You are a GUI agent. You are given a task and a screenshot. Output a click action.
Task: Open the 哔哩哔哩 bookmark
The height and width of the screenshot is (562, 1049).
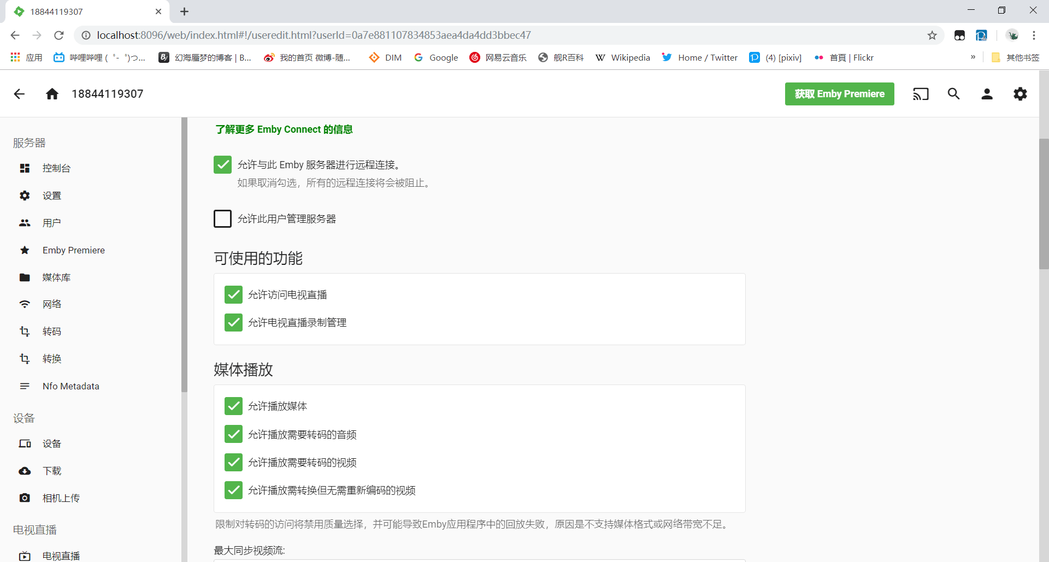(99, 57)
